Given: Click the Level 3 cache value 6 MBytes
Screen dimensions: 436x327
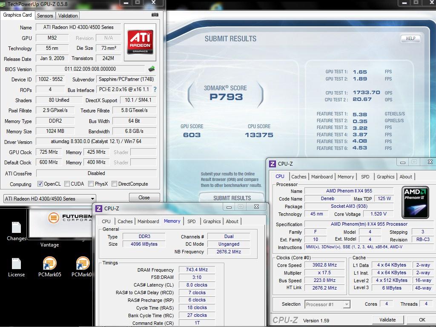Looking at the screenshot, I should click(x=392, y=288).
